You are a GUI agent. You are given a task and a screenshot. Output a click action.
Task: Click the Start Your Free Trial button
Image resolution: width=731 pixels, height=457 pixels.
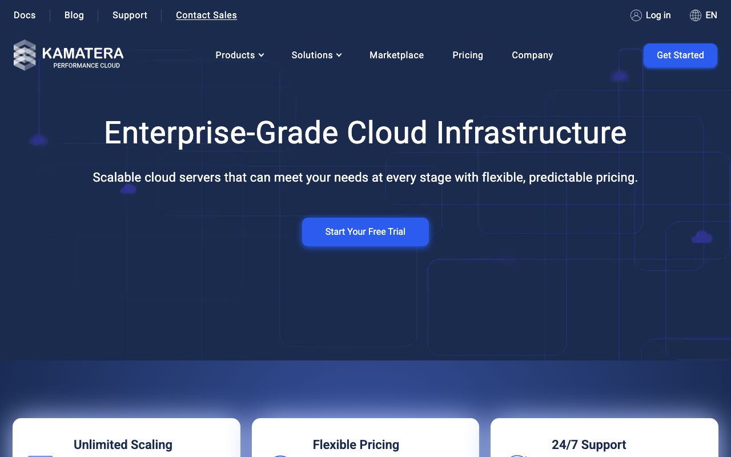pos(365,232)
